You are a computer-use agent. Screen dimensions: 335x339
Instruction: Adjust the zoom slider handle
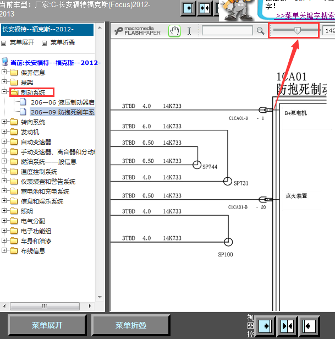point(298,30)
